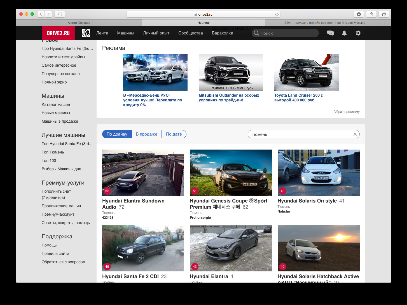Open the Топ 100 link
The height and width of the screenshot is (305, 407).
pos(49,160)
